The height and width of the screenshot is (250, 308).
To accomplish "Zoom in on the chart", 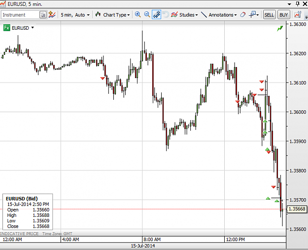I will coord(138,15).
